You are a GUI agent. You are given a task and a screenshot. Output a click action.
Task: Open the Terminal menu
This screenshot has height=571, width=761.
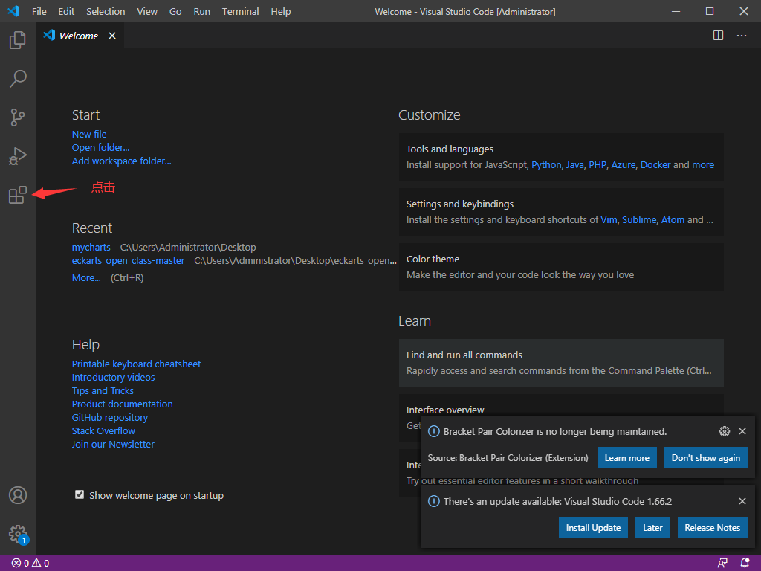click(240, 12)
